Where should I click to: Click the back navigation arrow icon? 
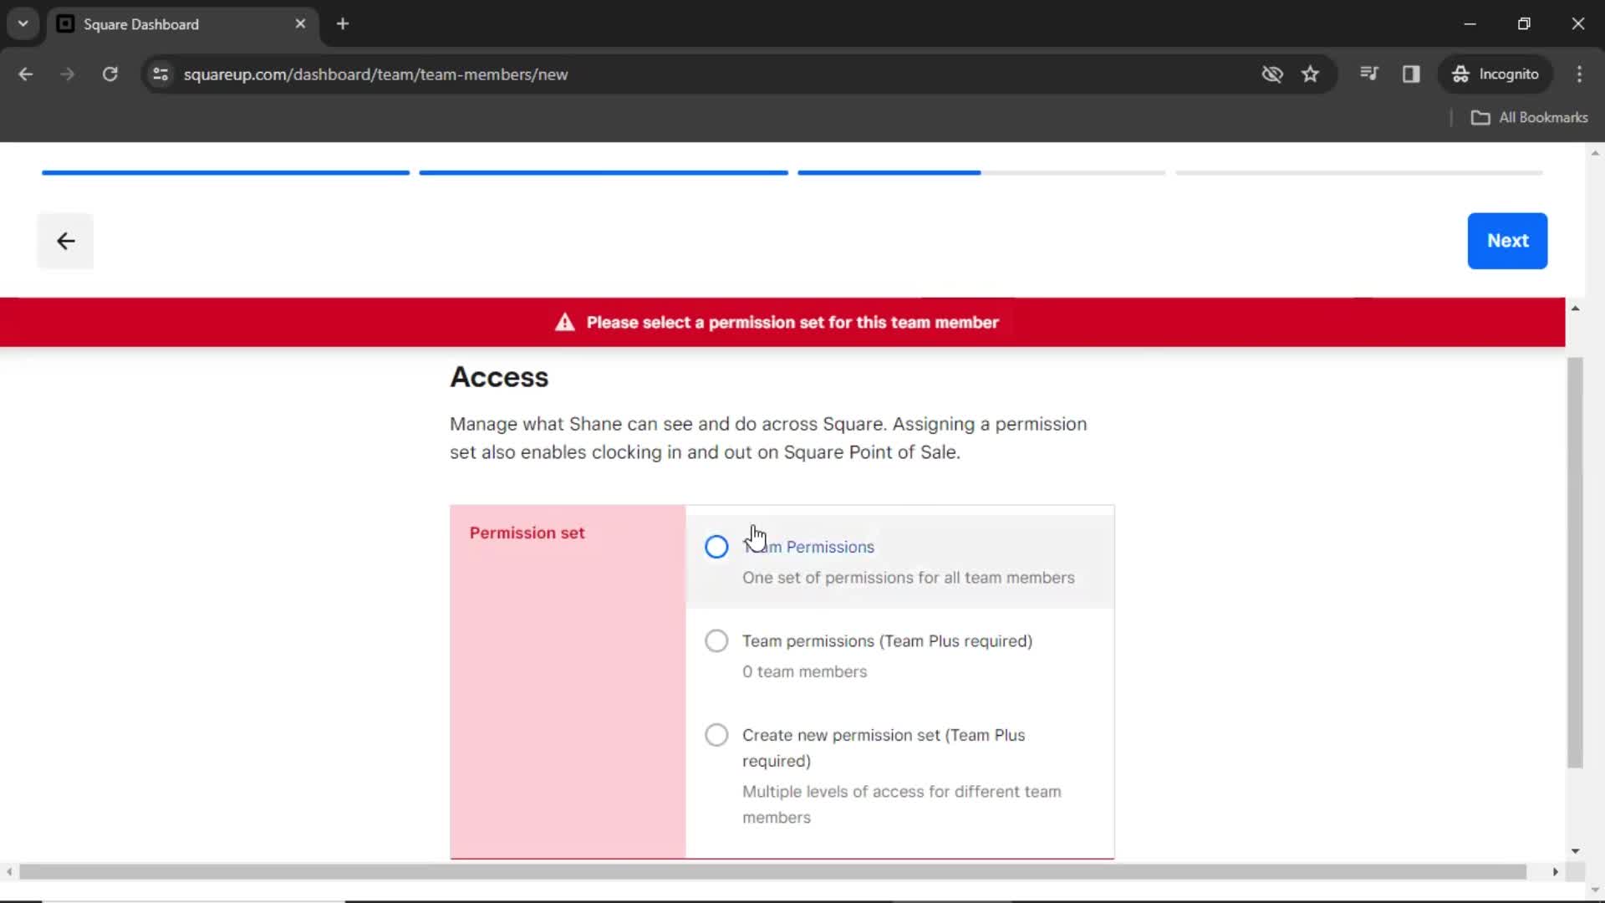(x=66, y=240)
